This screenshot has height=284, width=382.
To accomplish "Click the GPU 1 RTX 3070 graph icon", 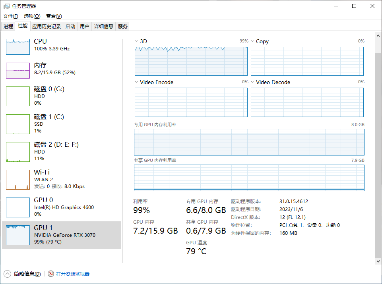I will (x=18, y=235).
